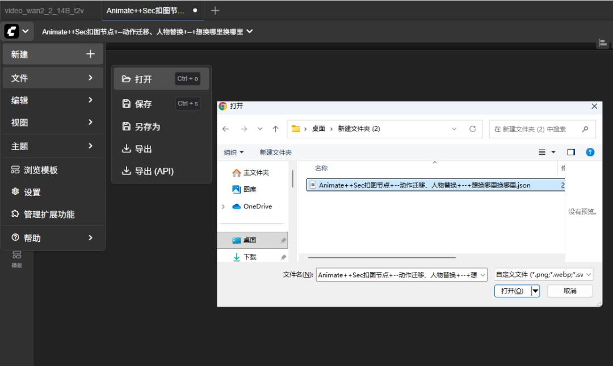Viewport: 613px width, 366px height.
Task: Choose 导出 in the file submenu
Action: [x=161, y=148]
